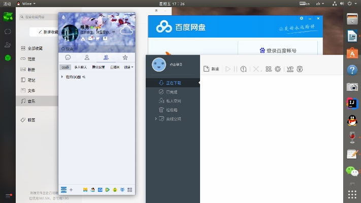Open the QQ app manager grid icon

coord(129,189)
